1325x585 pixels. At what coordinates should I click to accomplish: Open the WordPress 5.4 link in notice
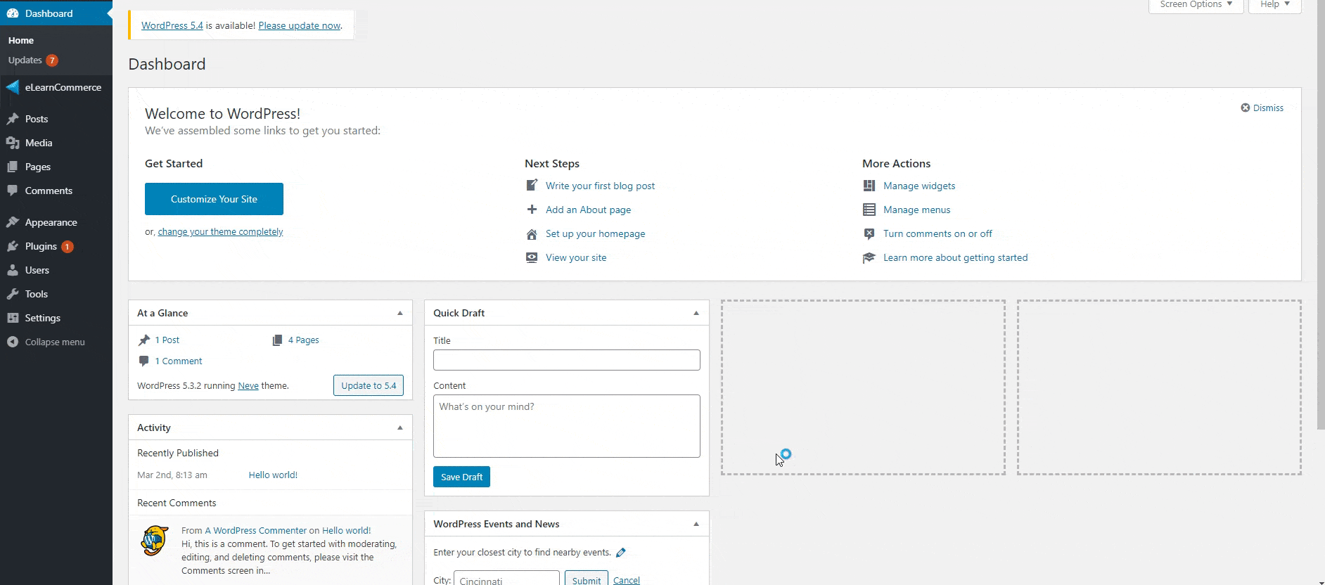click(172, 25)
